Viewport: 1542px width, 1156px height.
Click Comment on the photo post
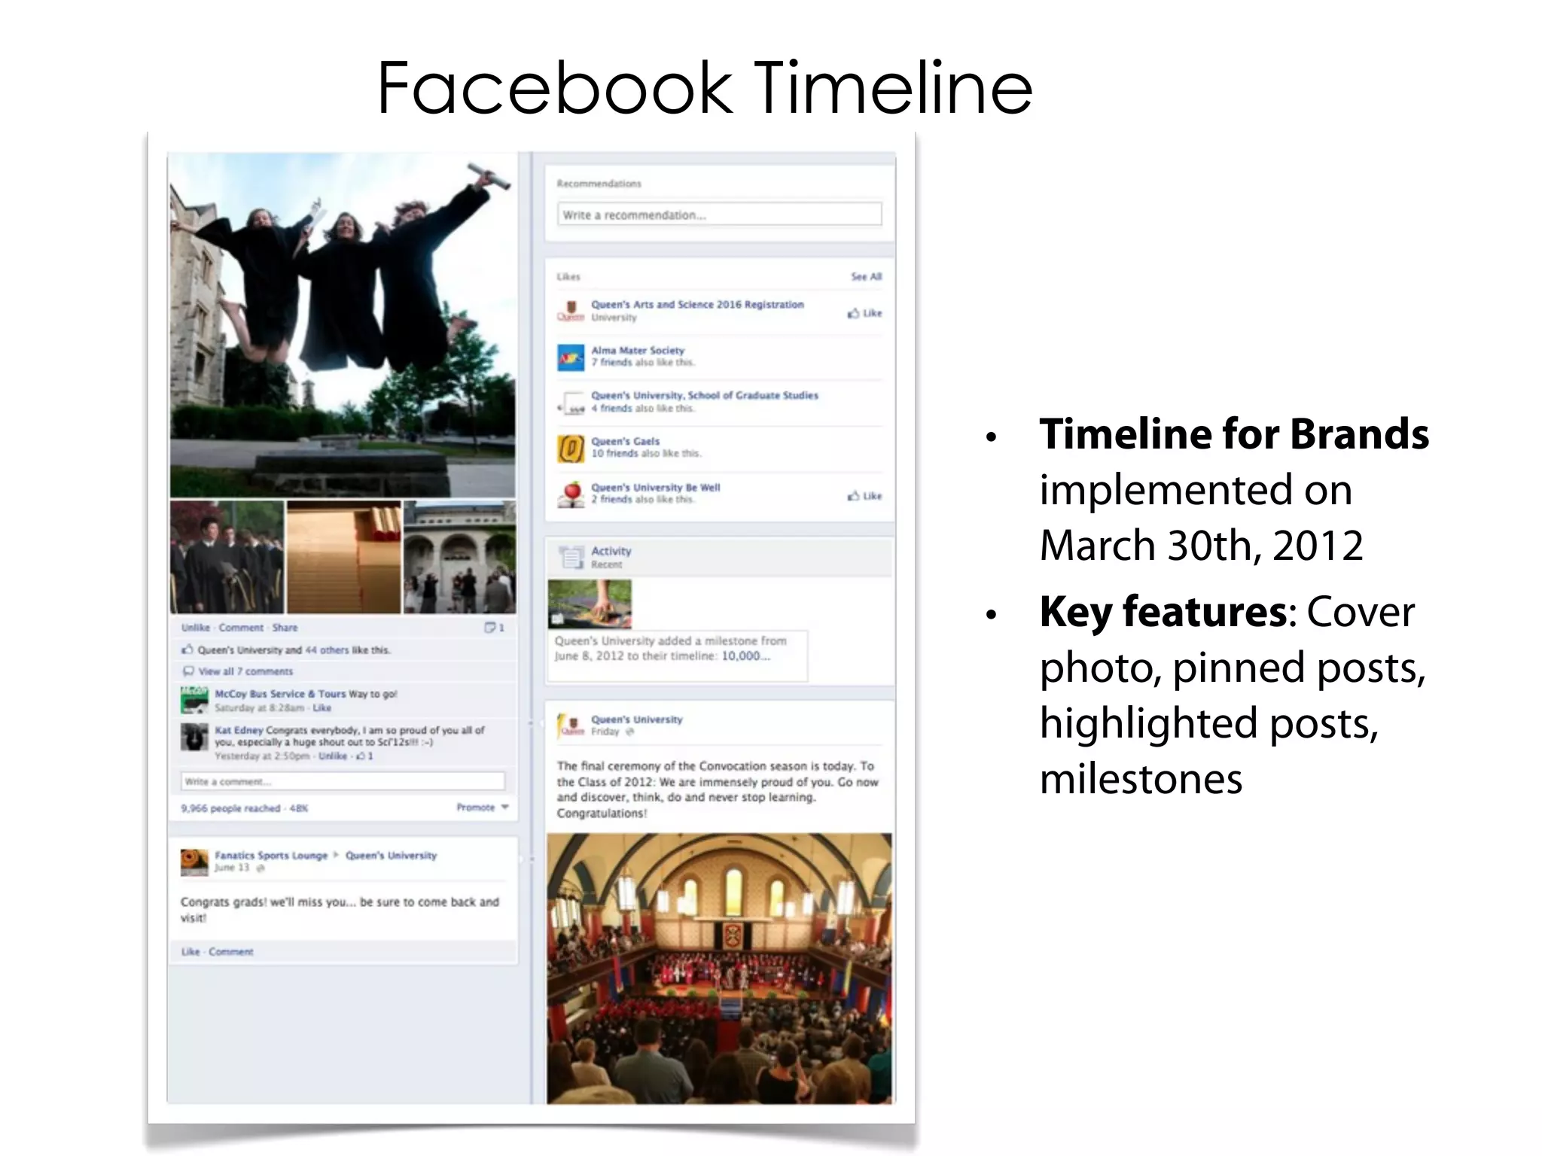coord(241,628)
